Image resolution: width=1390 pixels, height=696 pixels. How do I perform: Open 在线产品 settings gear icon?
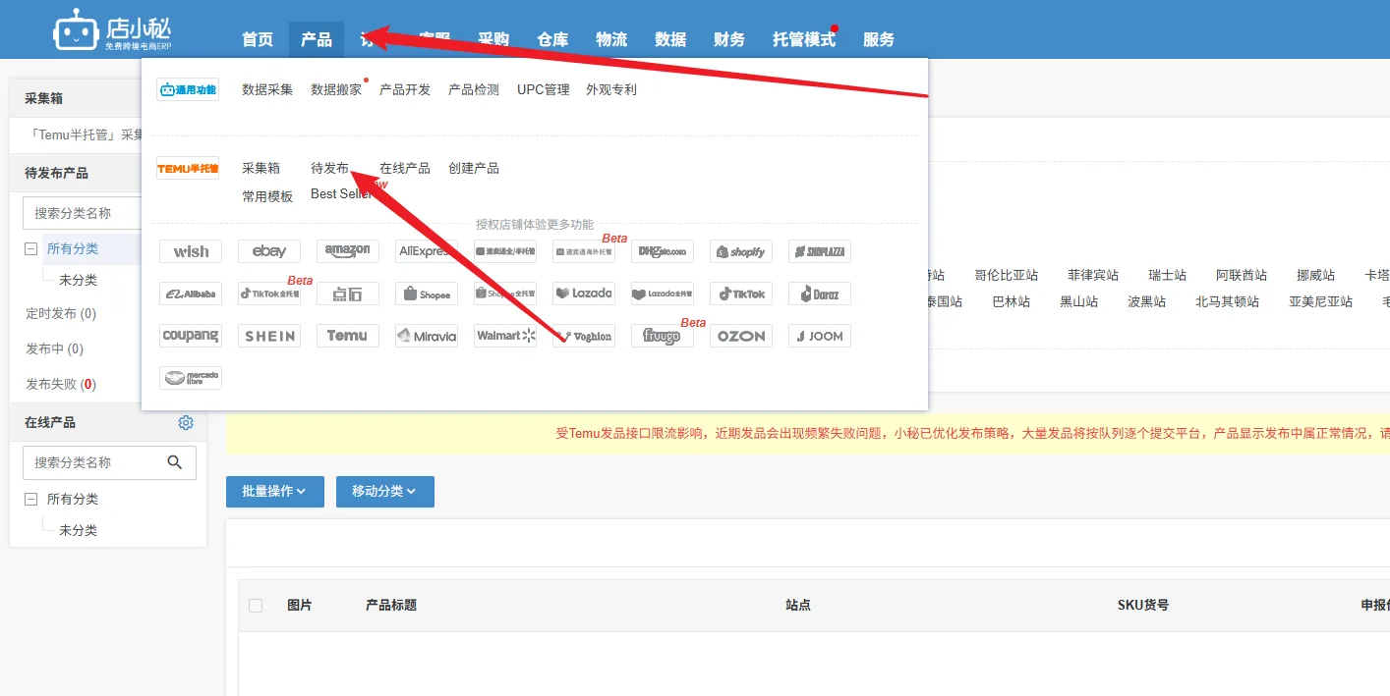pyautogui.click(x=186, y=422)
